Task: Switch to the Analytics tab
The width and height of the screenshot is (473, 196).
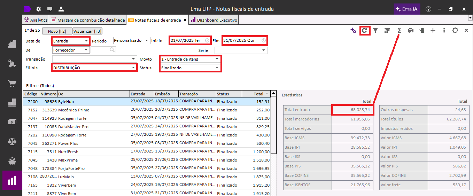Action: [36, 20]
